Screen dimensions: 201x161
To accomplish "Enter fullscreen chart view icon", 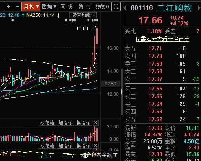I will coord(116,7).
